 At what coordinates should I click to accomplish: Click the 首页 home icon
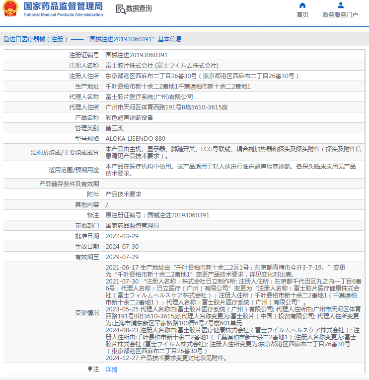(x=302, y=5)
